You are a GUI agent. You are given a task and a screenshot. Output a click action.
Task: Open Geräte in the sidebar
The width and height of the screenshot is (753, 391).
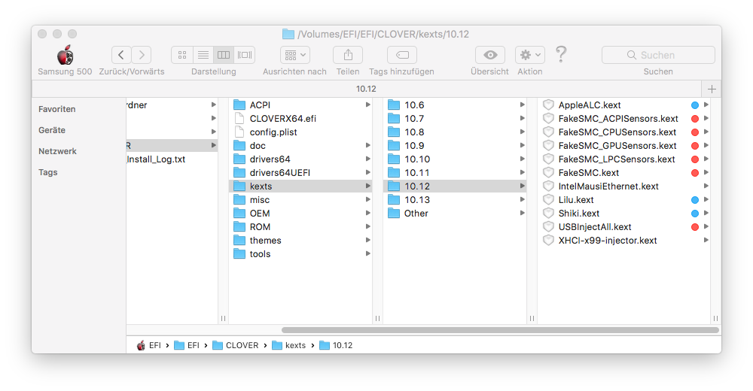(52, 130)
